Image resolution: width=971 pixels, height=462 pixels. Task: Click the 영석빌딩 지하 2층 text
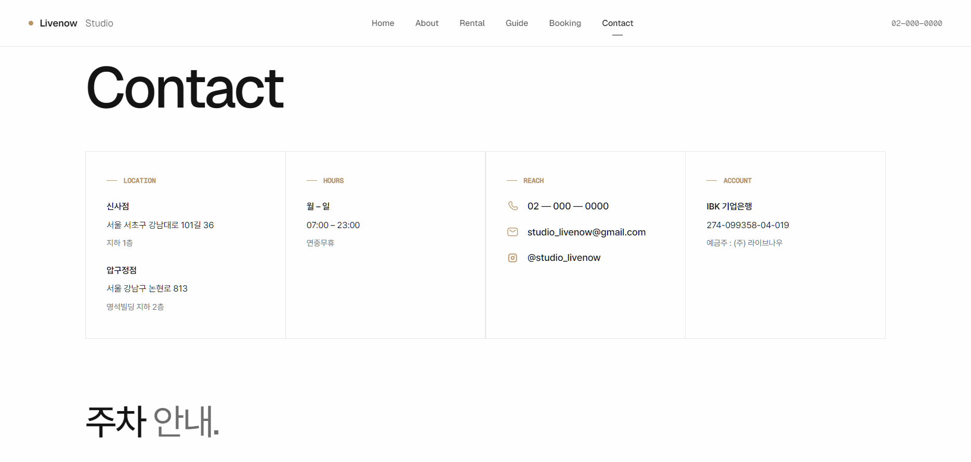coord(135,307)
